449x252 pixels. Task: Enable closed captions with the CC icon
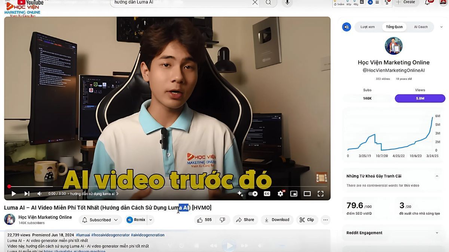coord(266,193)
